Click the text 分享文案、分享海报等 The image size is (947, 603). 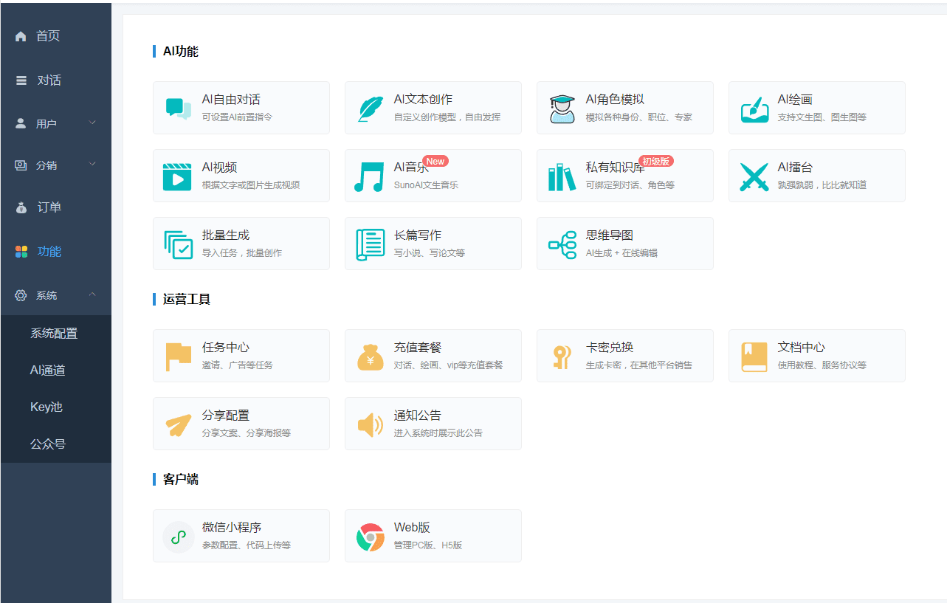(x=247, y=433)
